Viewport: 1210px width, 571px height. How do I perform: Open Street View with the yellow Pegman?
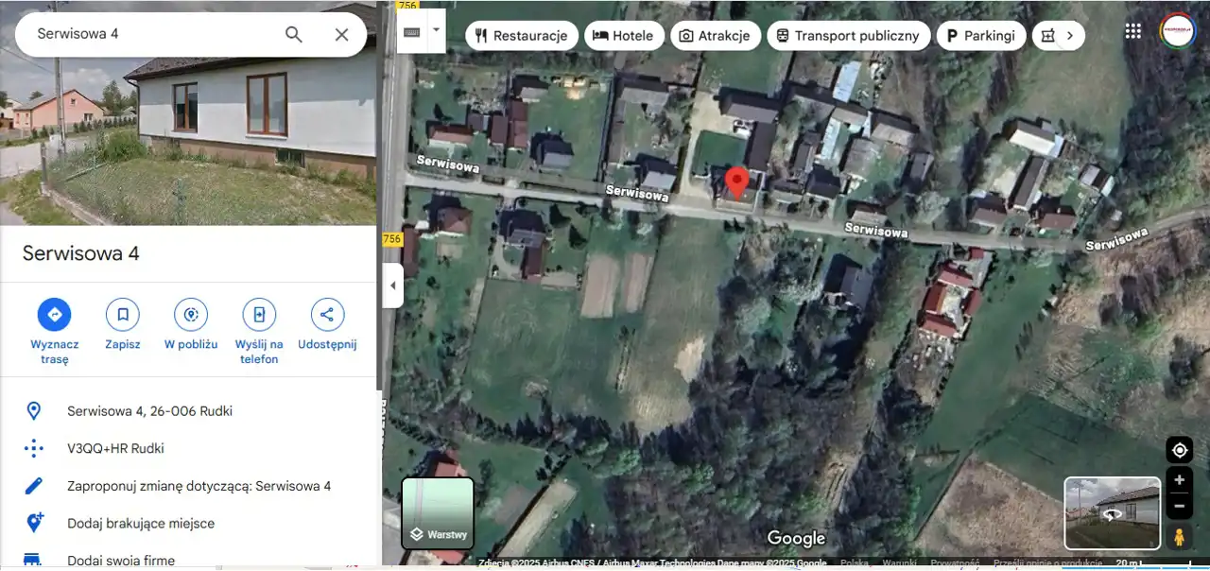point(1179,537)
